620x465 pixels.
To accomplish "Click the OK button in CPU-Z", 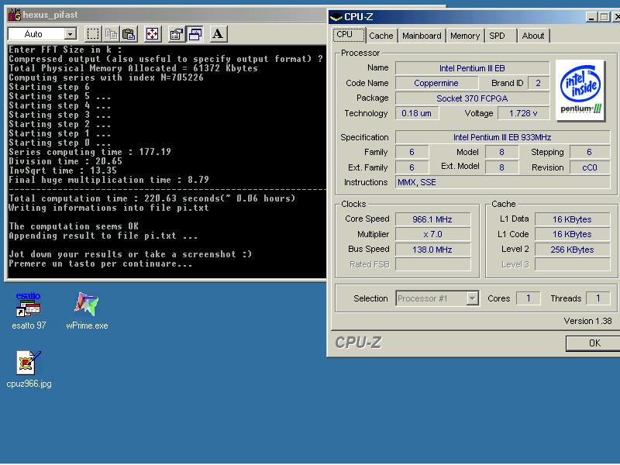I will coord(594,343).
